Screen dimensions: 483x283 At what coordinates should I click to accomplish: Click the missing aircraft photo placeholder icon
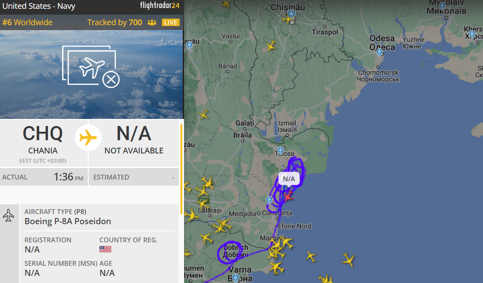[x=91, y=67]
